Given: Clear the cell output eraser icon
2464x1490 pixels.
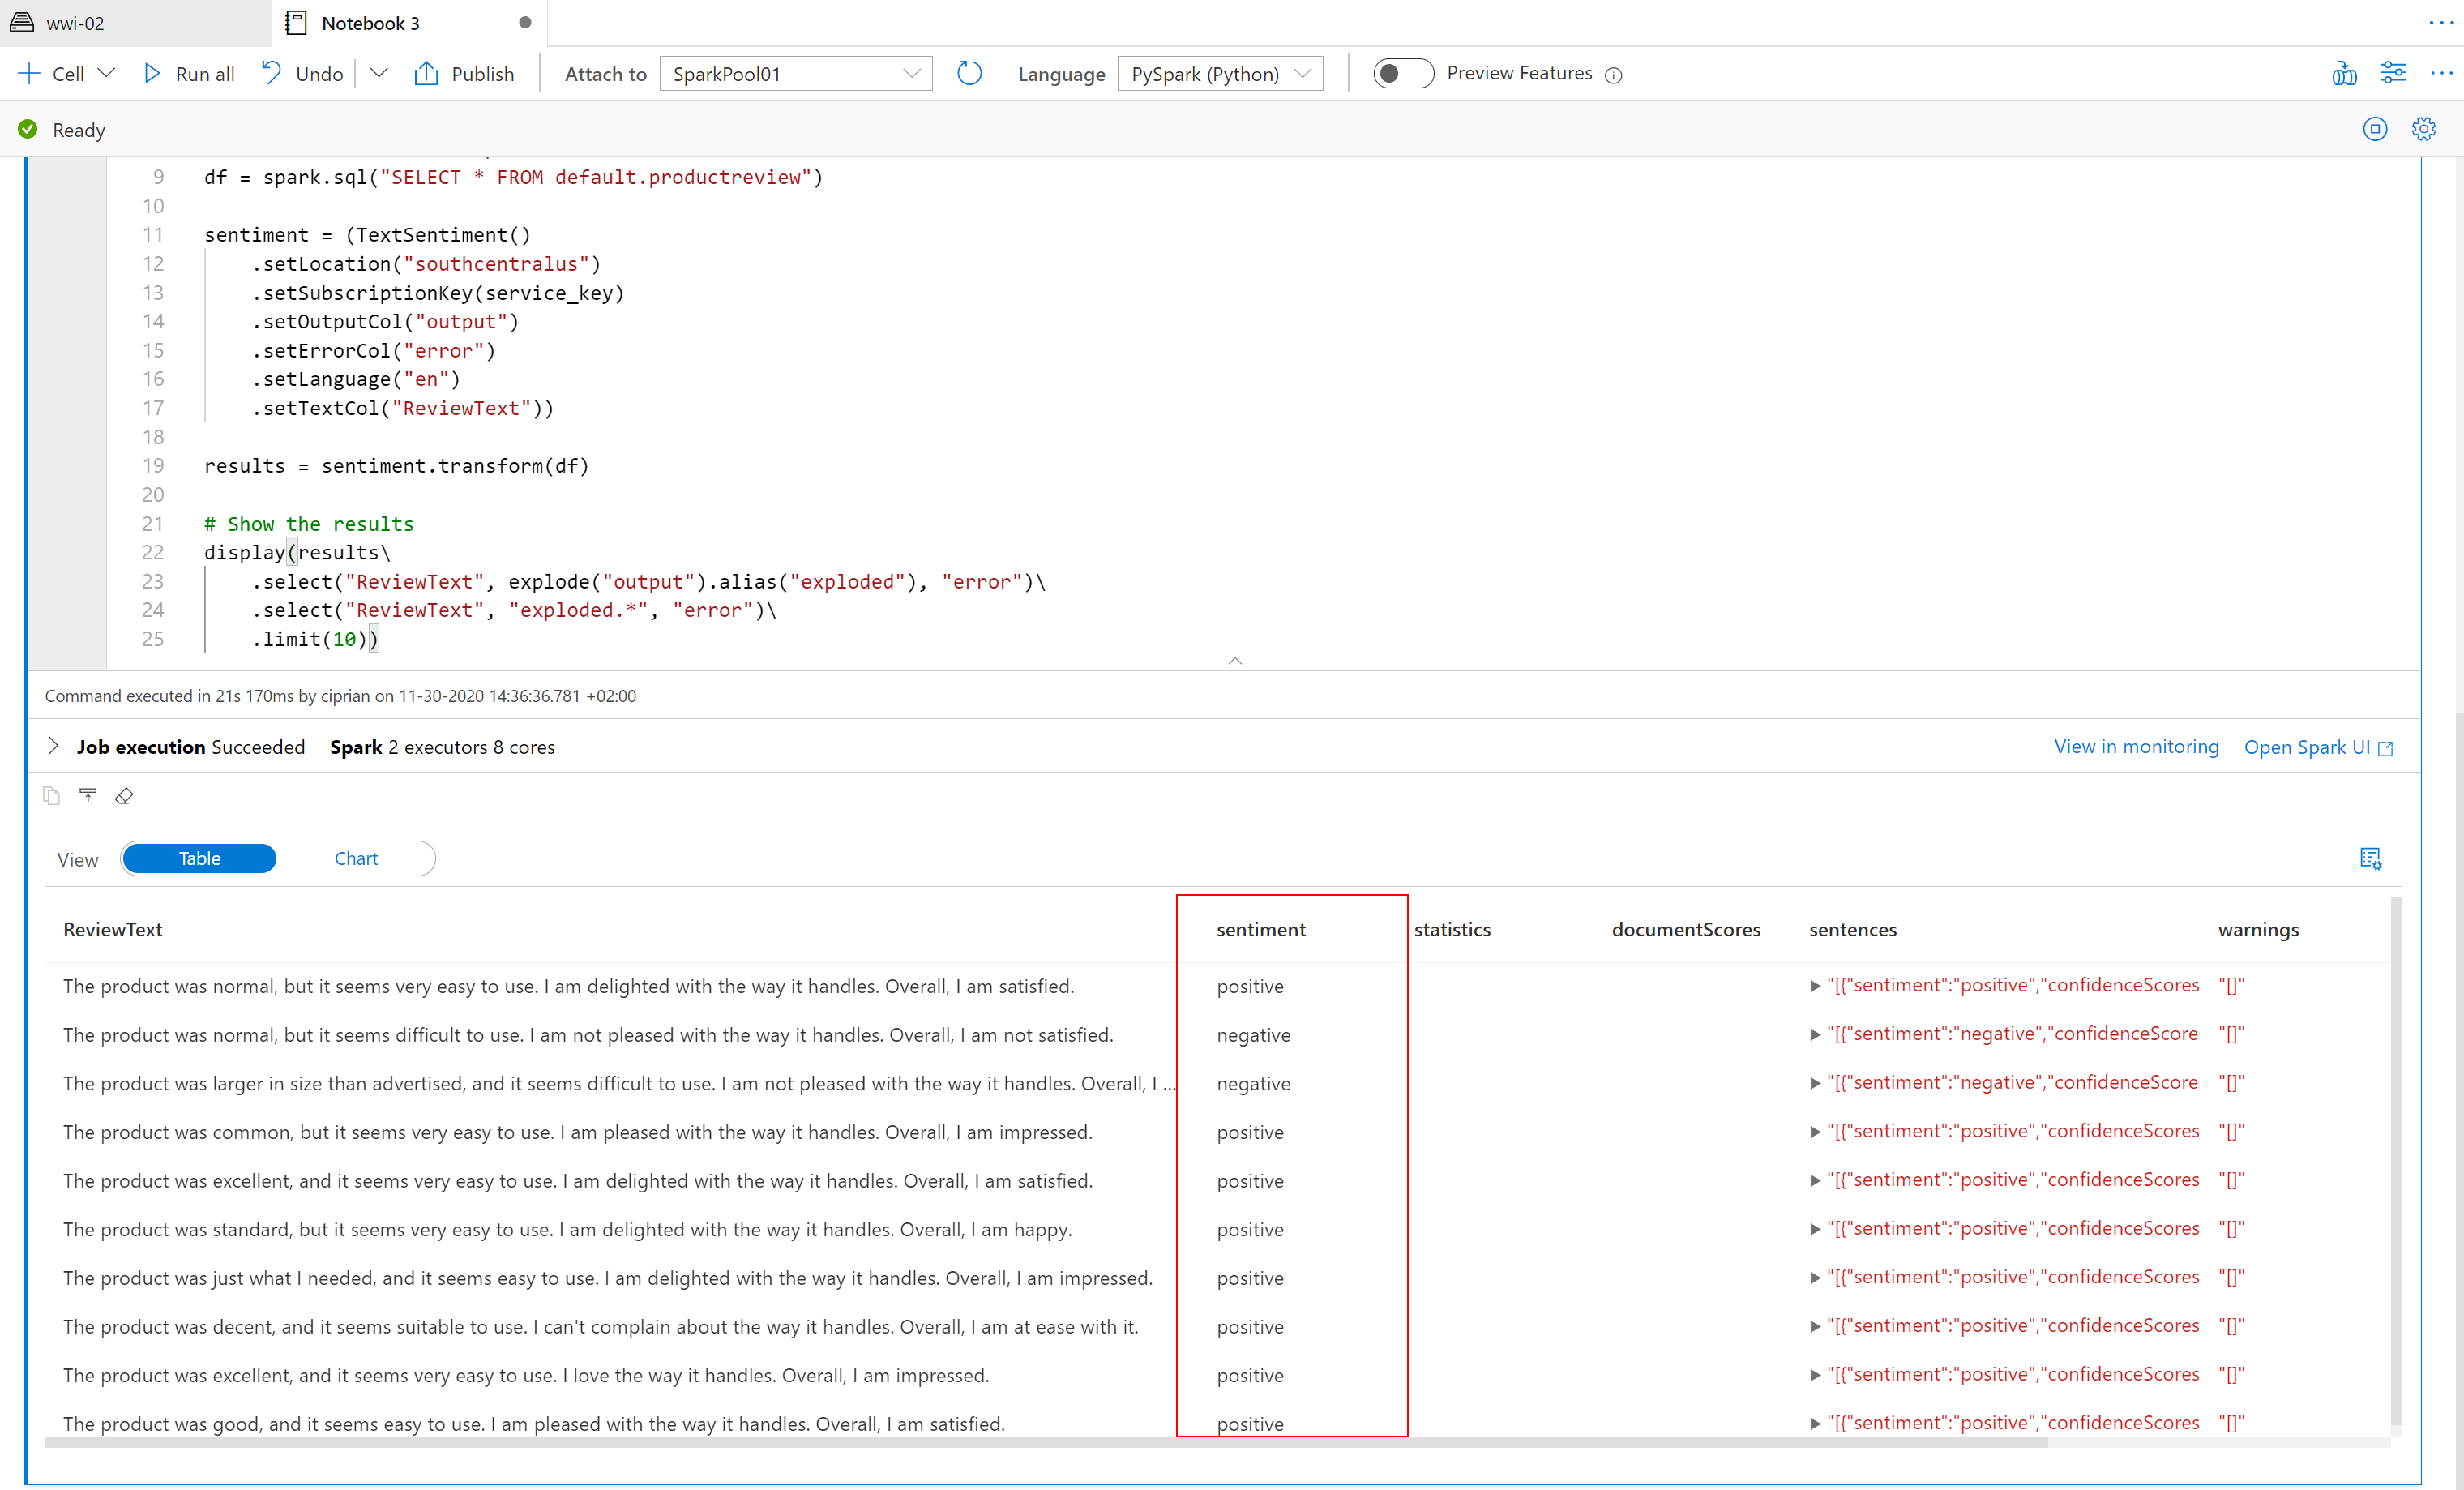Looking at the screenshot, I should click(124, 796).
